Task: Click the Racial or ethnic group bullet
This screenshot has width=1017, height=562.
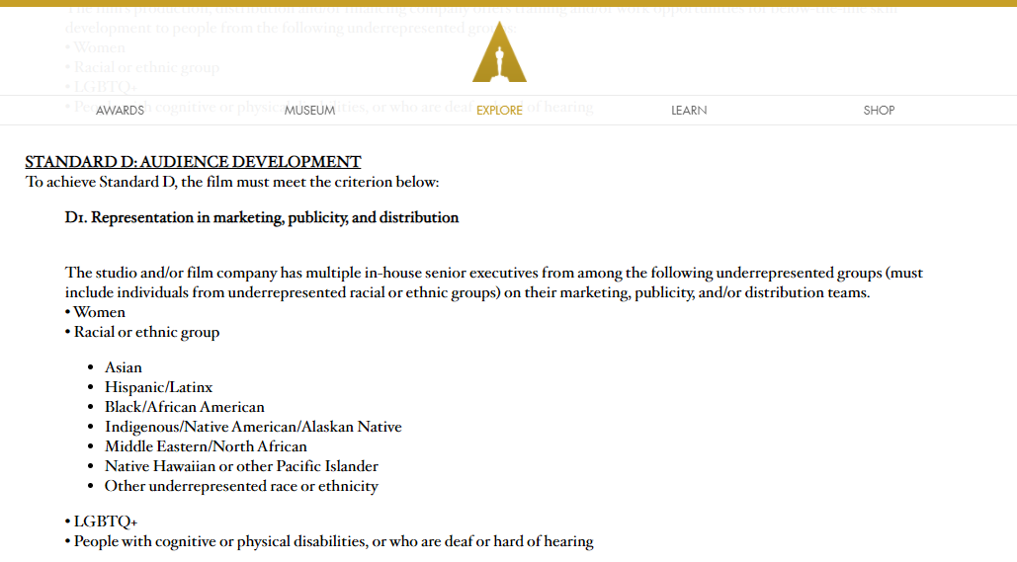Action: 142,332
